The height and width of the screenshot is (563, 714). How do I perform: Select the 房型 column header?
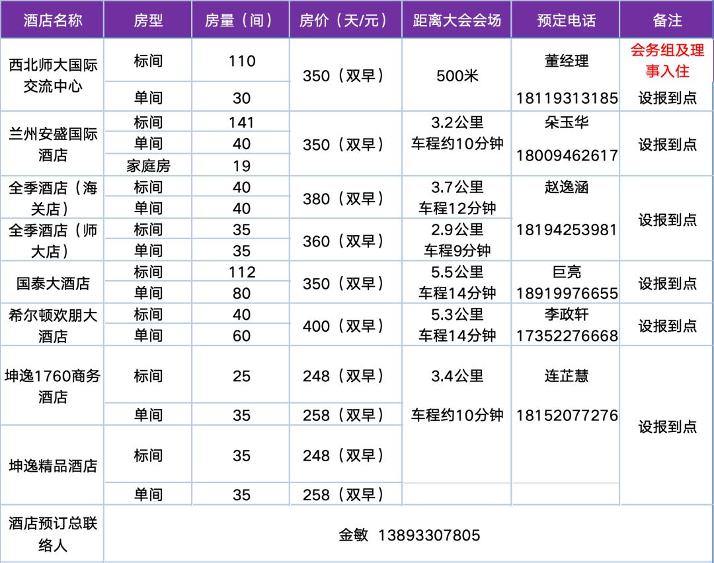click(148, 20)
